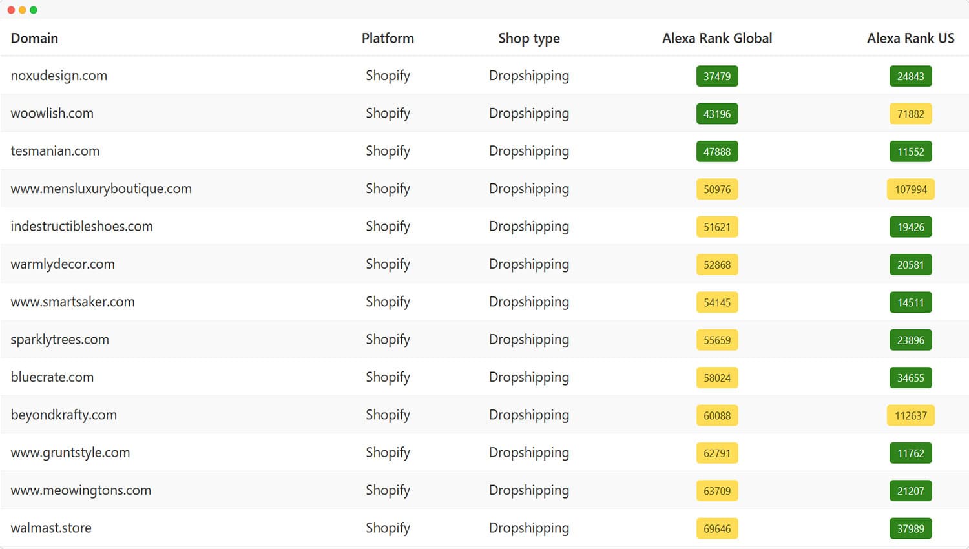The width and height of the screenshot is (969, 549).
Task: Open bluecrate.com domain
Action: (52, 377)
